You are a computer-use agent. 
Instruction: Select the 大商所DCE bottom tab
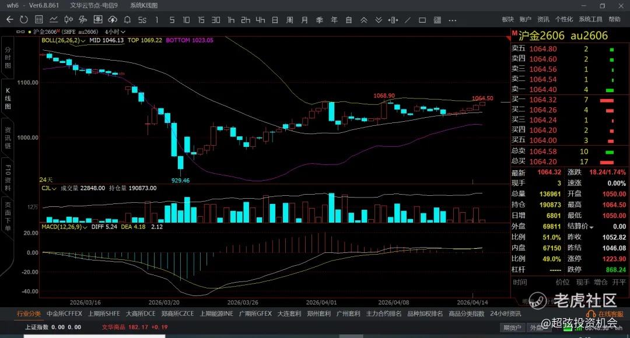point(141,314)
